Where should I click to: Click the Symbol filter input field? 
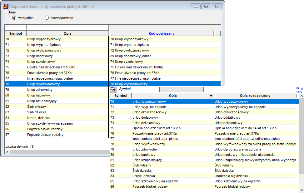coord(182,89)
